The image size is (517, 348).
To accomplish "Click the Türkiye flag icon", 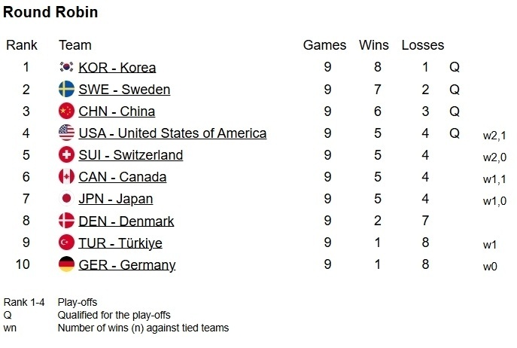I will (x=66, y=243).
